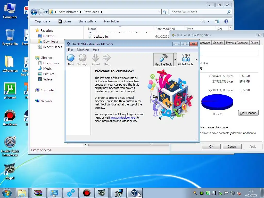Screen dimensions: 264x198
Task: Switch to the Previous Versions tab
Action: click(237, 43)
